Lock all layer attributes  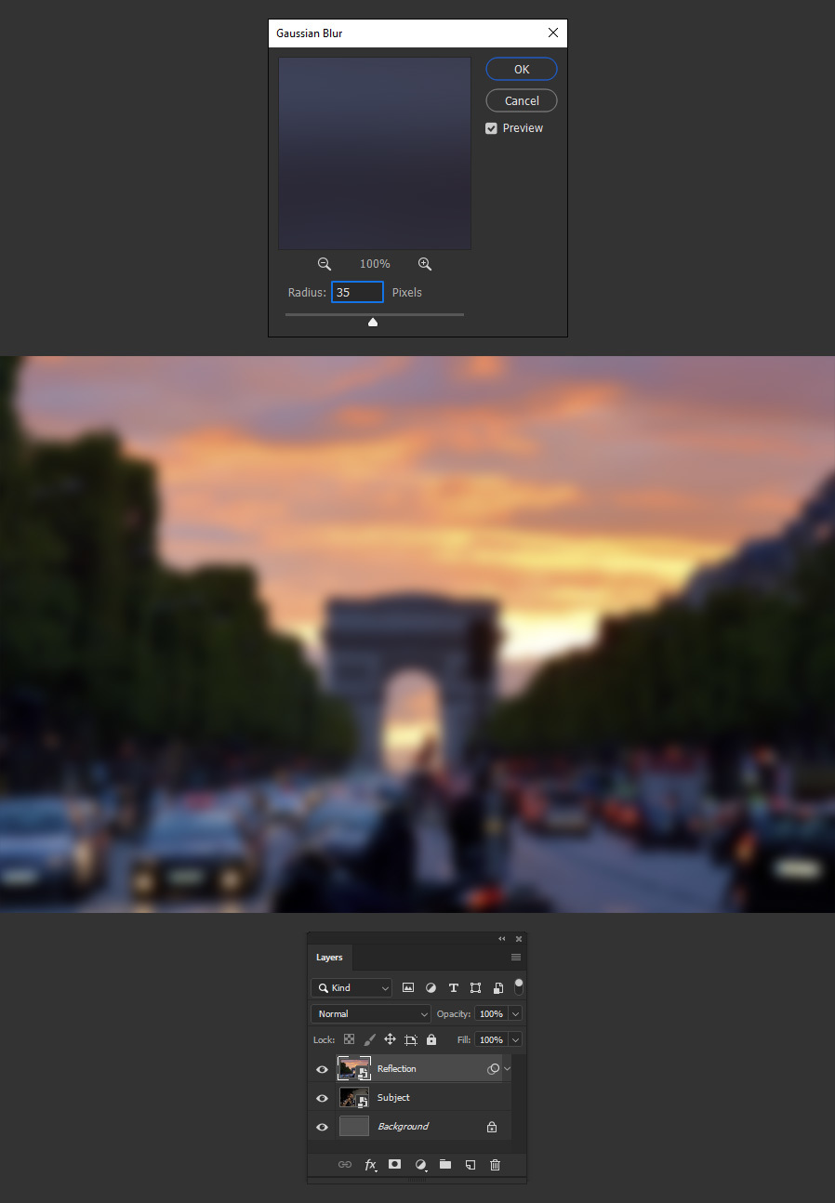(431, 1039)
